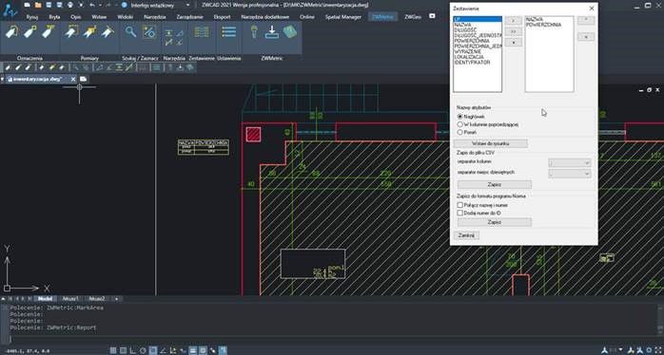Click the ZWCAD application logo button
The image size is (664, 355).
click(x=10, y=9)
